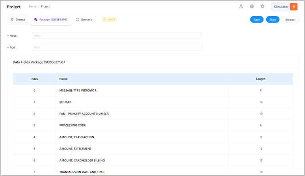Screen dimensions: 305x176
Task: Select the Package ISO8583:1987 tab
Action: click(x=51, y=19)
